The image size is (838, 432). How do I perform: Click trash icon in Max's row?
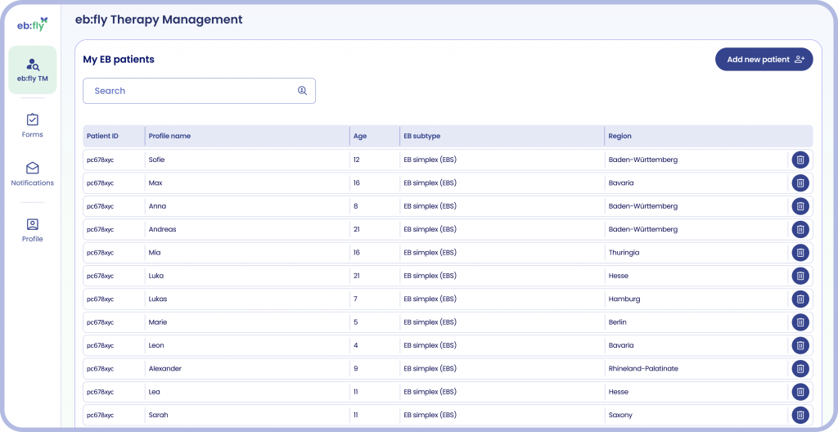(800, 183)
